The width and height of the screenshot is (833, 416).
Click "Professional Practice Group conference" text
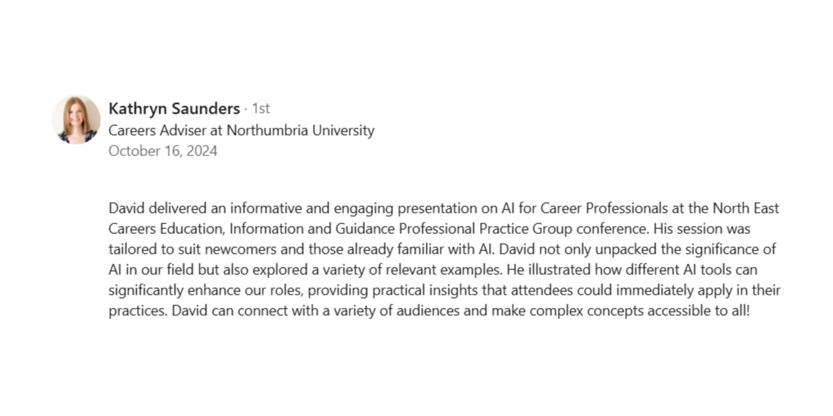[513, 229]
